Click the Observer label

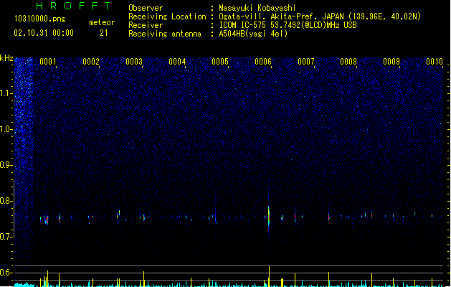point(146,8)
